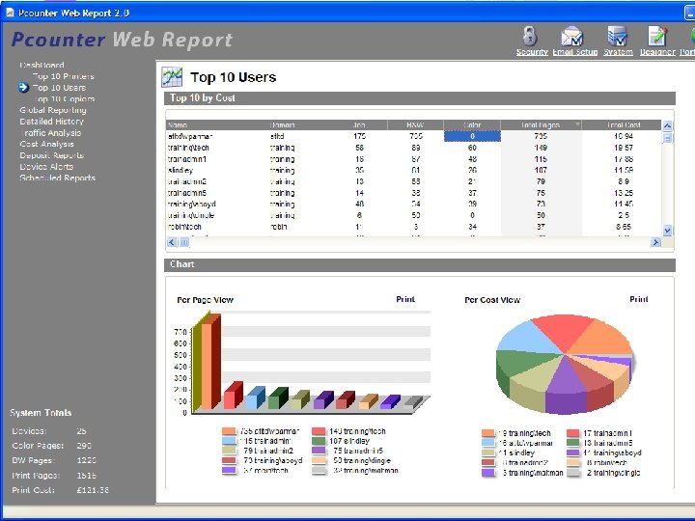Sort by the Color column header
This screenshot has width=695, height=521.
(x=472, y=124)
